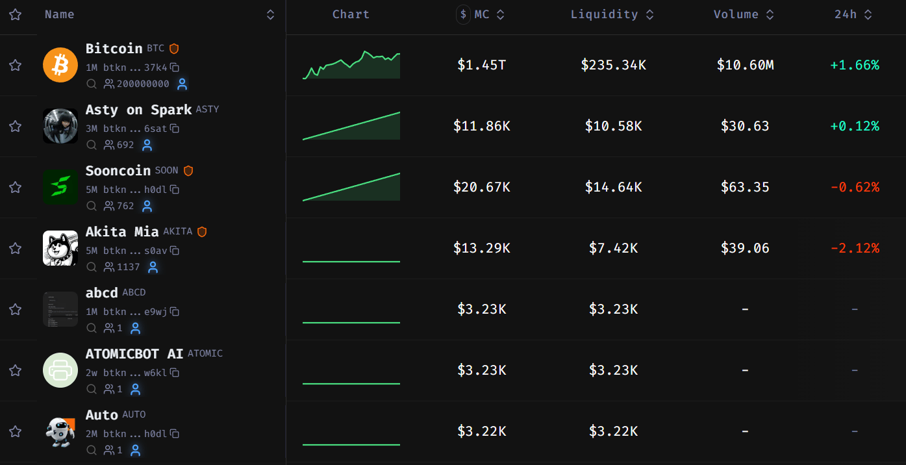Toggle the dollar currency switch beside MC

463,14
